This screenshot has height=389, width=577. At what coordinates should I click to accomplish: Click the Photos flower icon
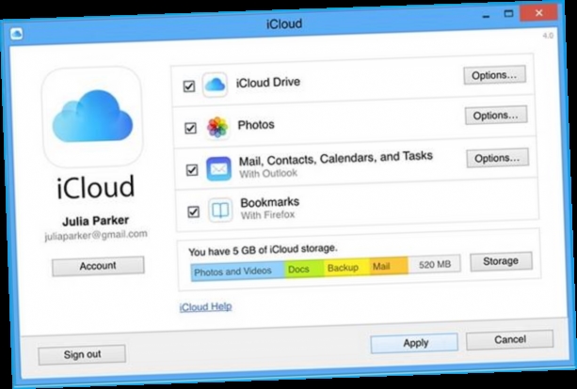click(x=217, y=127)
